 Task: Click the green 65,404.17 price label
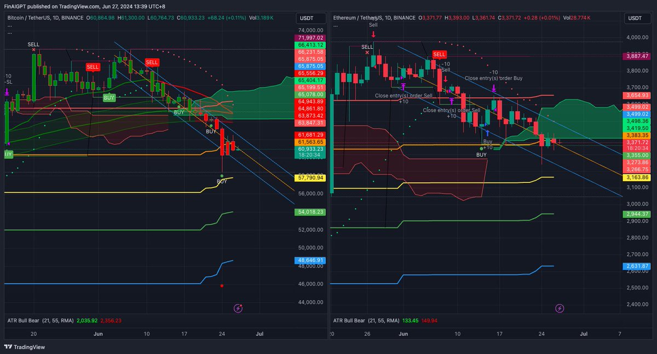311,80
